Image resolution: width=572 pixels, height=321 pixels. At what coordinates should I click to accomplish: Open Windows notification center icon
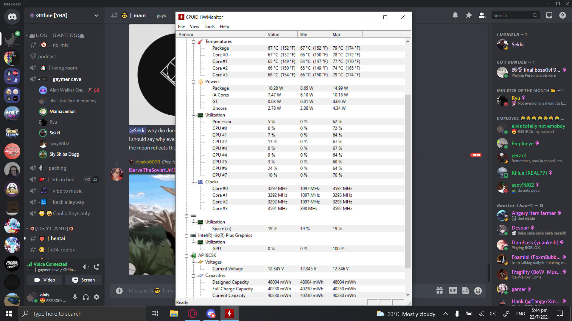click(x=560, y=314)
